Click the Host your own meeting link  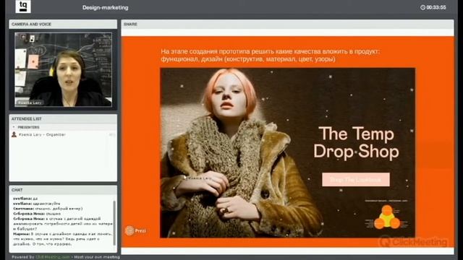pyautogui.click(x=97, y=257)
